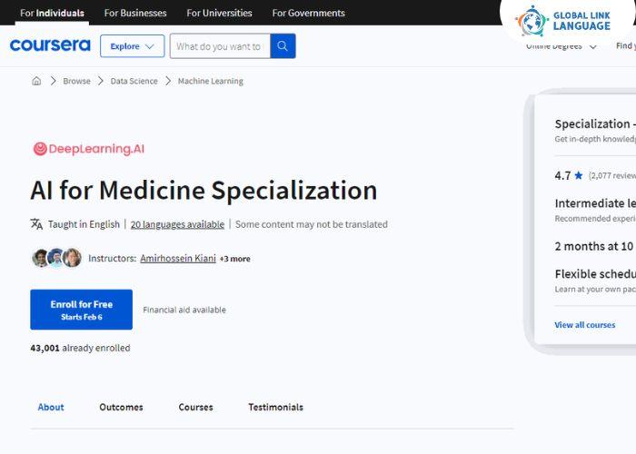The width and height of the screenshot is (636, 454).
Task: Click the View all courses link
Action: click(584, 325)
